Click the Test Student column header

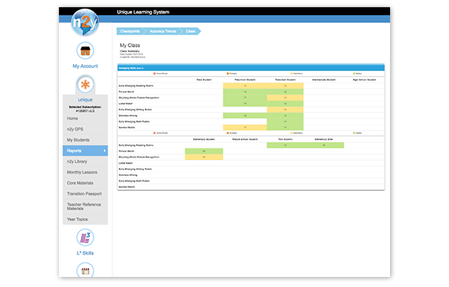tap(285, 139)
